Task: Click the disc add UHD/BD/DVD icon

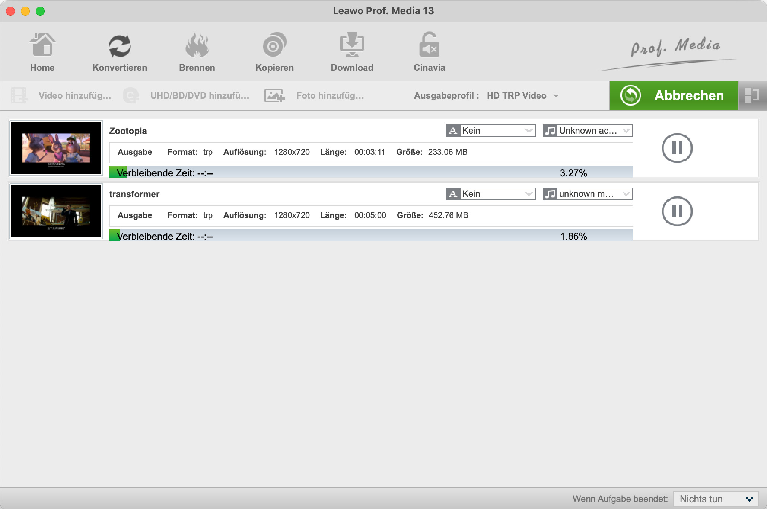Action: click(x=131, y=96)
